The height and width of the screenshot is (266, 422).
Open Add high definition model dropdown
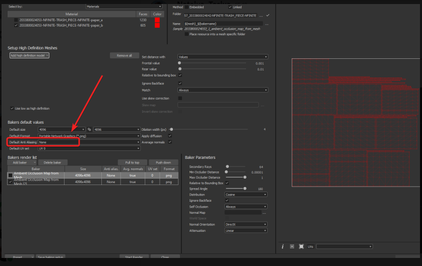tap(29, 55)
